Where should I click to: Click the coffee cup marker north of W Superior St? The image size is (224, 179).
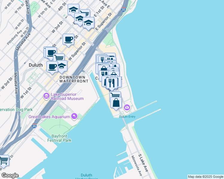68,40
